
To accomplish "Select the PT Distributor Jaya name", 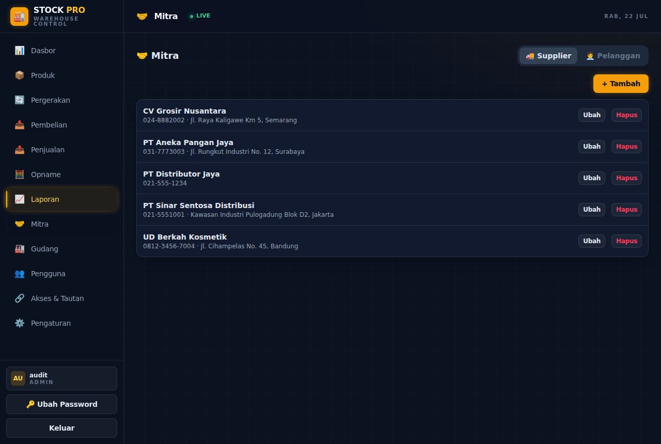I will coord(181,174).
